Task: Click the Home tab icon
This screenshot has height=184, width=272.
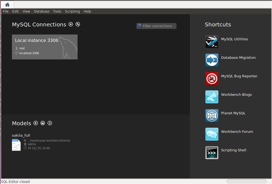Action: [x=7, y=4]
